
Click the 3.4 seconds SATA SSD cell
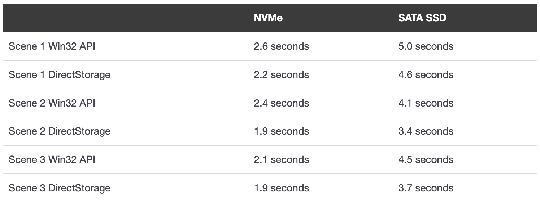426,131
